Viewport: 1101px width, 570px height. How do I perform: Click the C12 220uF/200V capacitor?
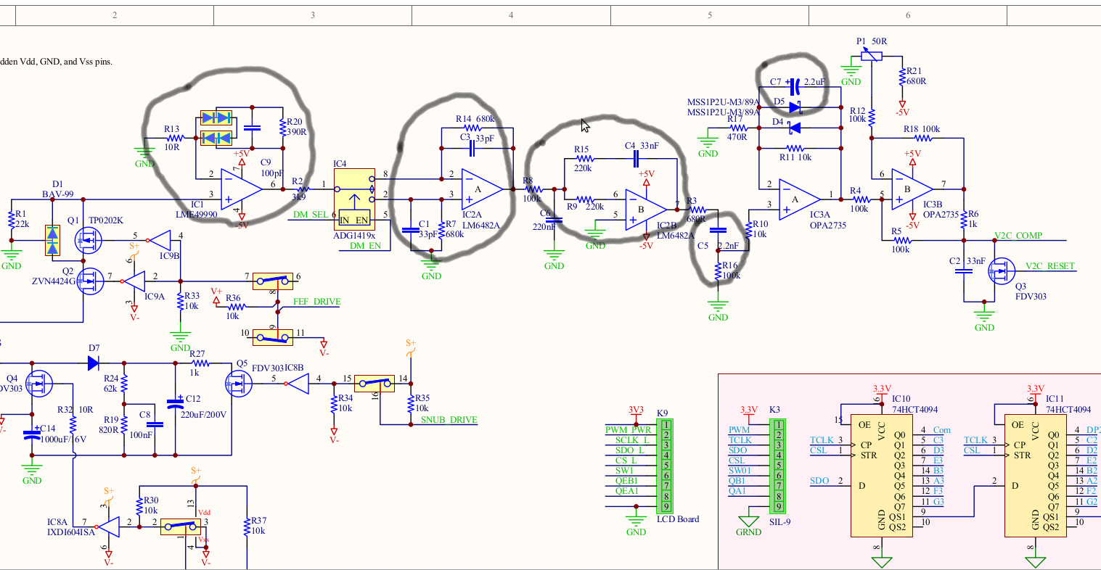tap(175, 403)
